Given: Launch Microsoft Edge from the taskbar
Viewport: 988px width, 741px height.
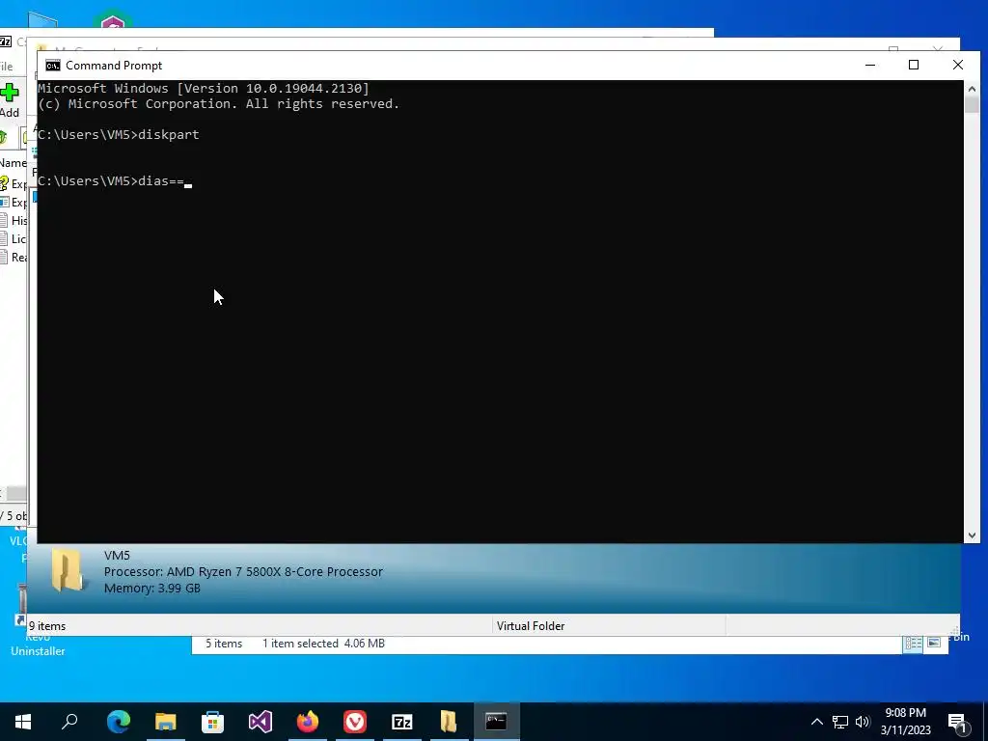Looking at the screenshot, I should [118, 722].
